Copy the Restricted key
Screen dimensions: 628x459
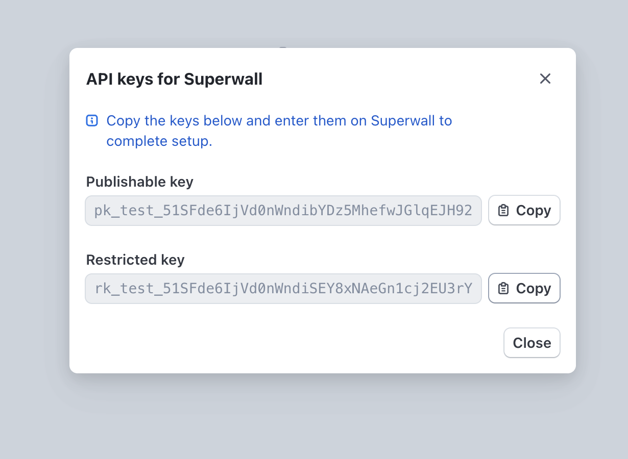point(524,289)
